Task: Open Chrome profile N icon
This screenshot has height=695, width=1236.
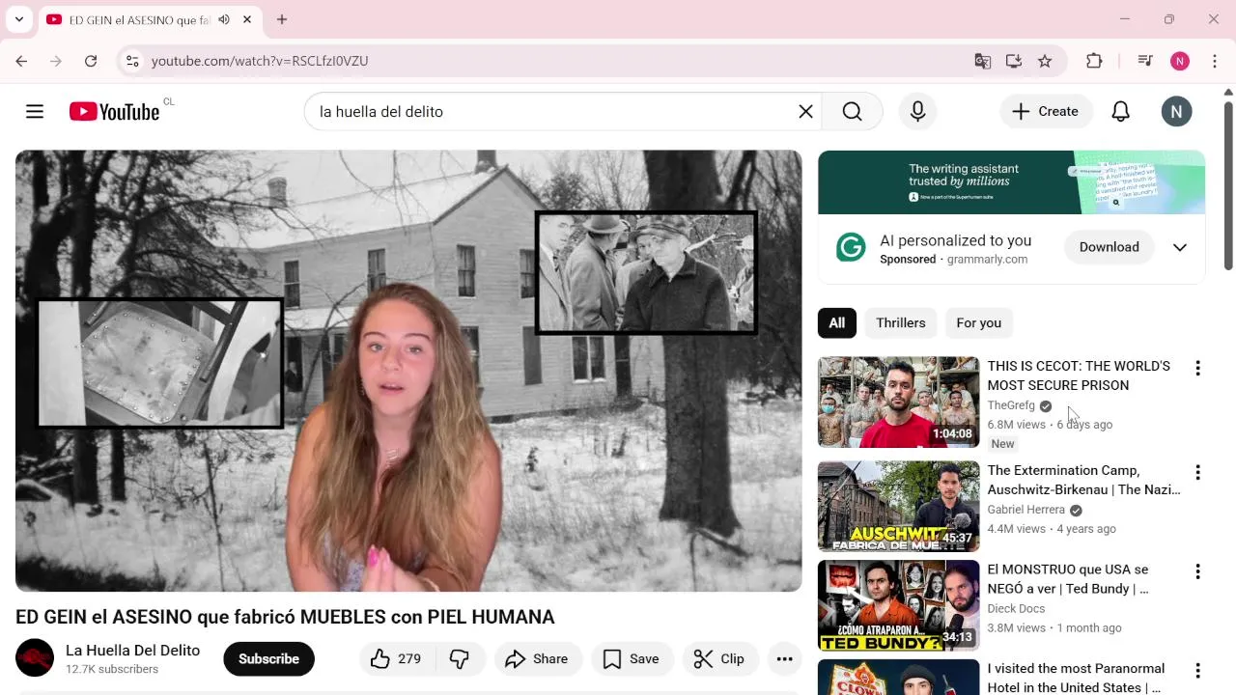Action: tap(1180, 61)
